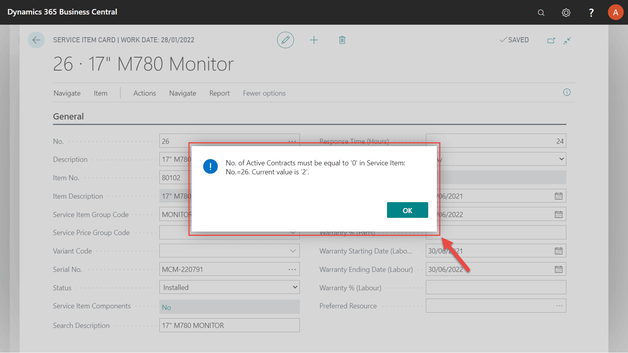Click the Dynamics 365 Business Central title
This screenshot has height=353, width=628.
click(x=62, y=12)
